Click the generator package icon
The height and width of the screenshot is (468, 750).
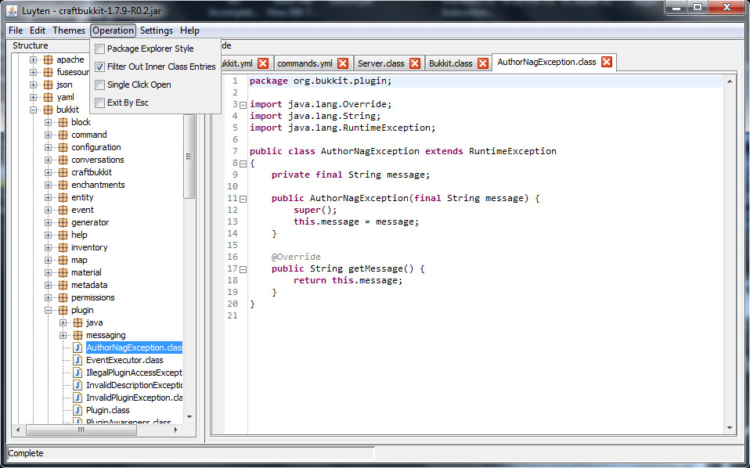63,222
